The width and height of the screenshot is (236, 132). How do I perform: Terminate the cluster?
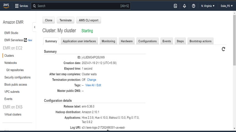point(66,20)
